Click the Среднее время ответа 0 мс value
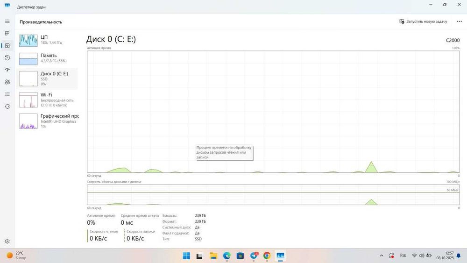This screenshot has height=263, width=467. pyautogui.click(x=127, y=222)
